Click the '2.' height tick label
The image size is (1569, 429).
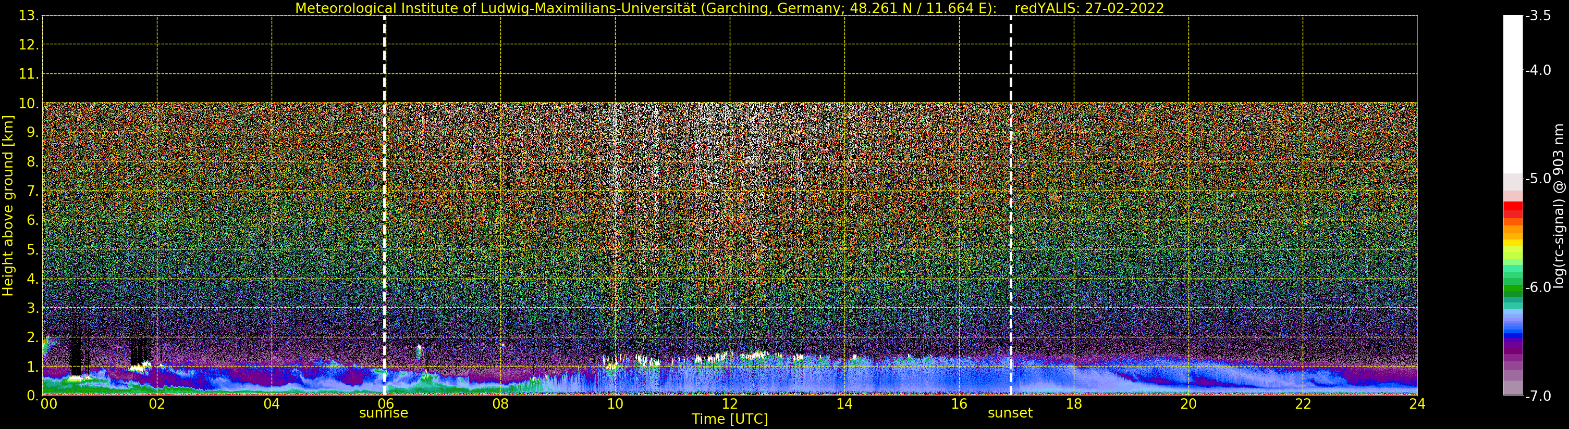pyautogui.click(x=33, y=337)
